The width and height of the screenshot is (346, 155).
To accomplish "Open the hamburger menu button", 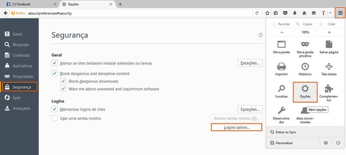I will pos(340,13).
